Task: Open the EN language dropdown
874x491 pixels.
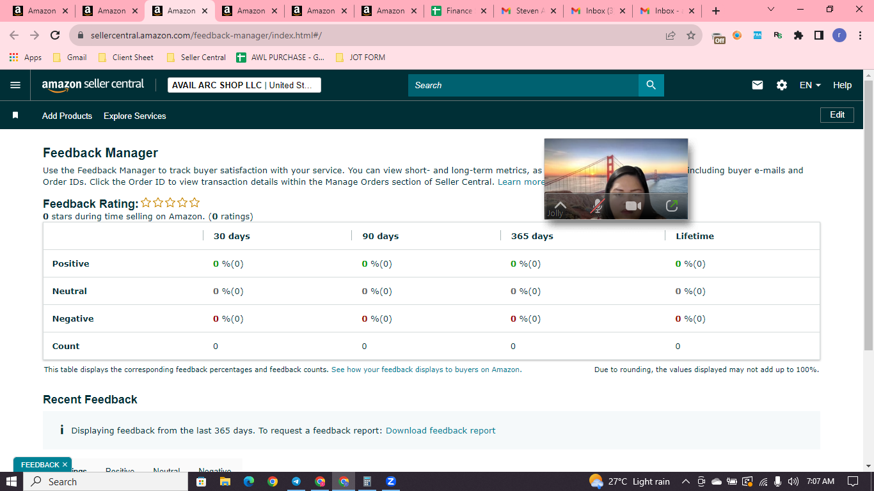Action: pyautogui.click(x=810, y=85)
